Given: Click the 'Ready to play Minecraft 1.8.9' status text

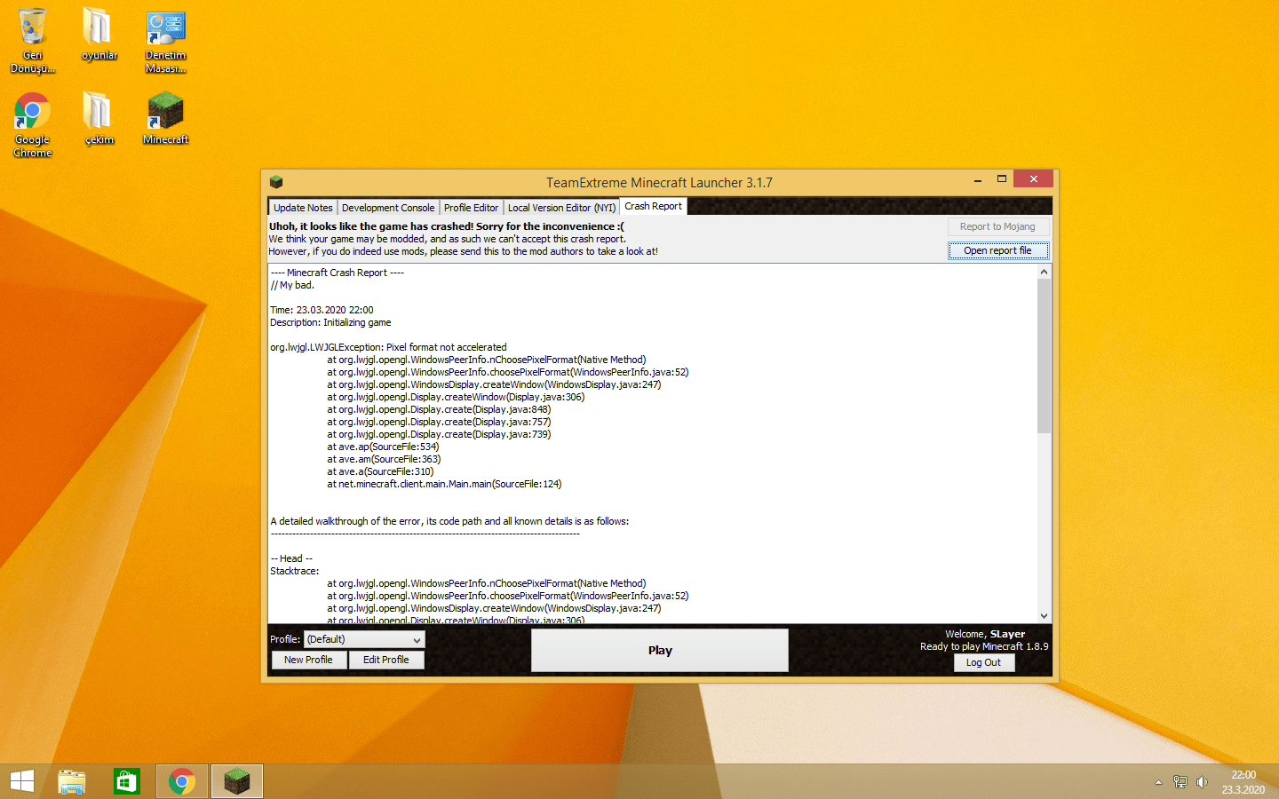Looking at the screenshot, I should coord(984,646).
